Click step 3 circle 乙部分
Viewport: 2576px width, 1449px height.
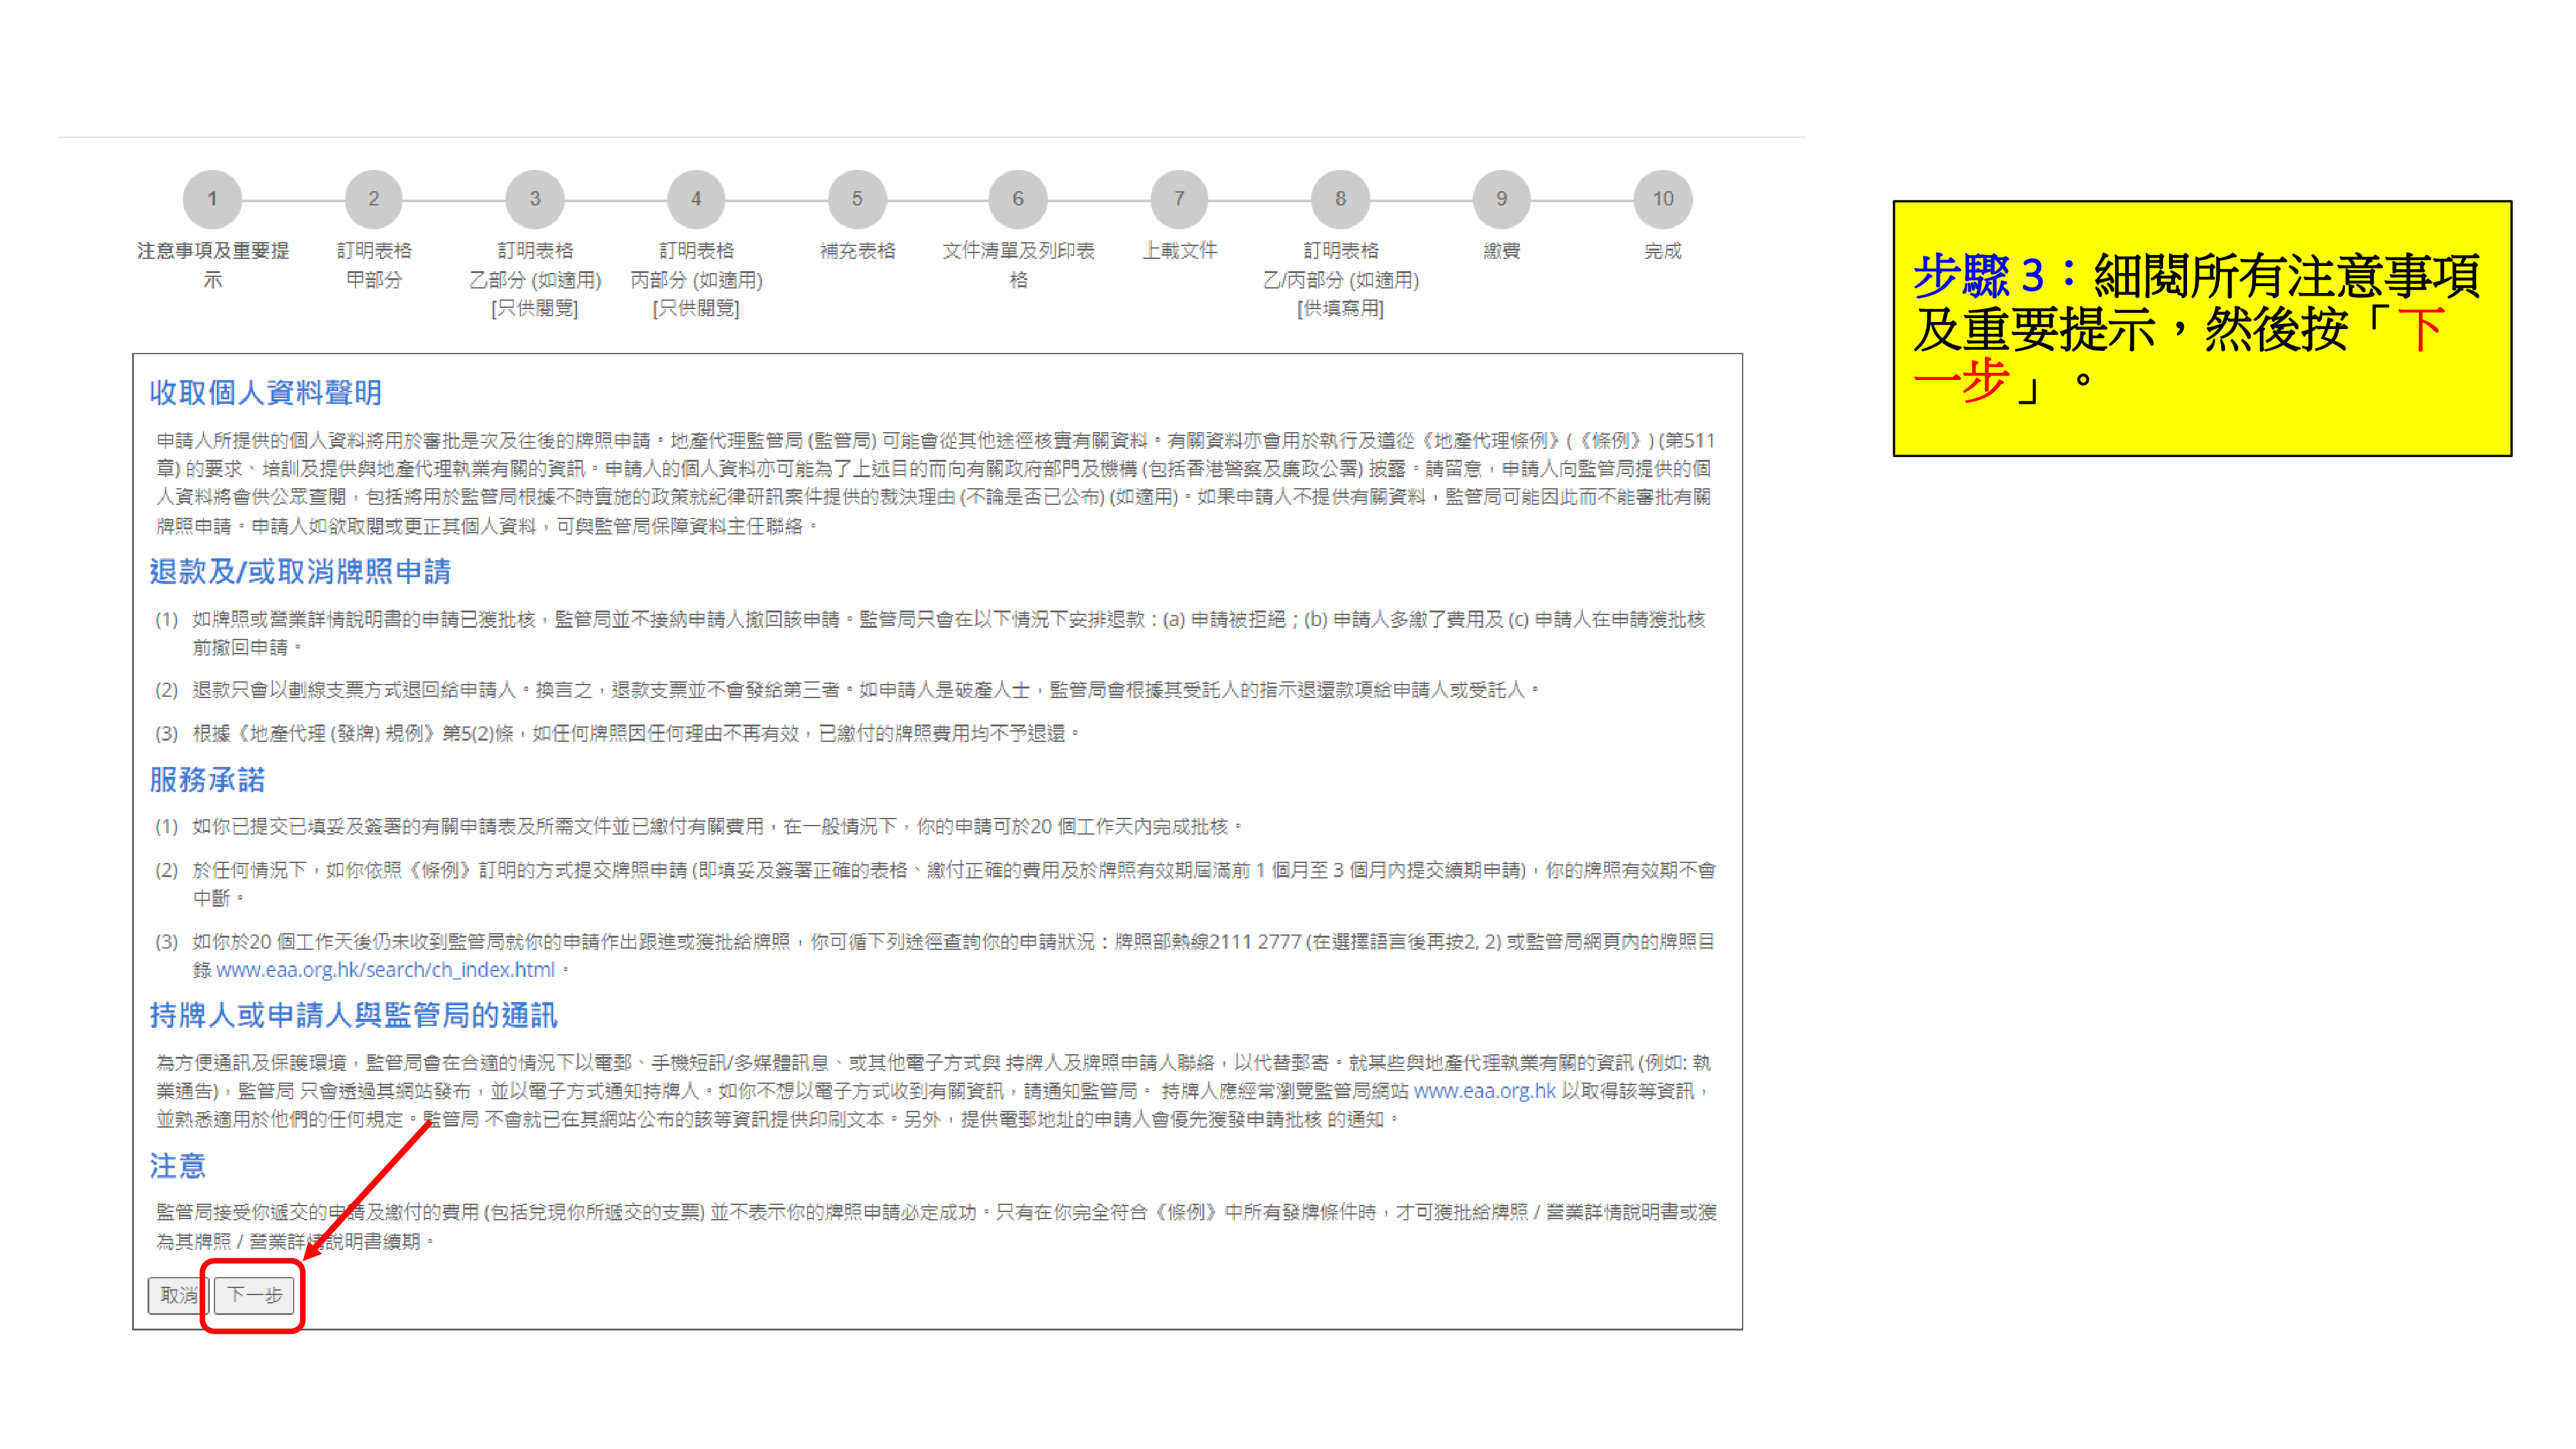pyautogui.click(x=535, y=199)
